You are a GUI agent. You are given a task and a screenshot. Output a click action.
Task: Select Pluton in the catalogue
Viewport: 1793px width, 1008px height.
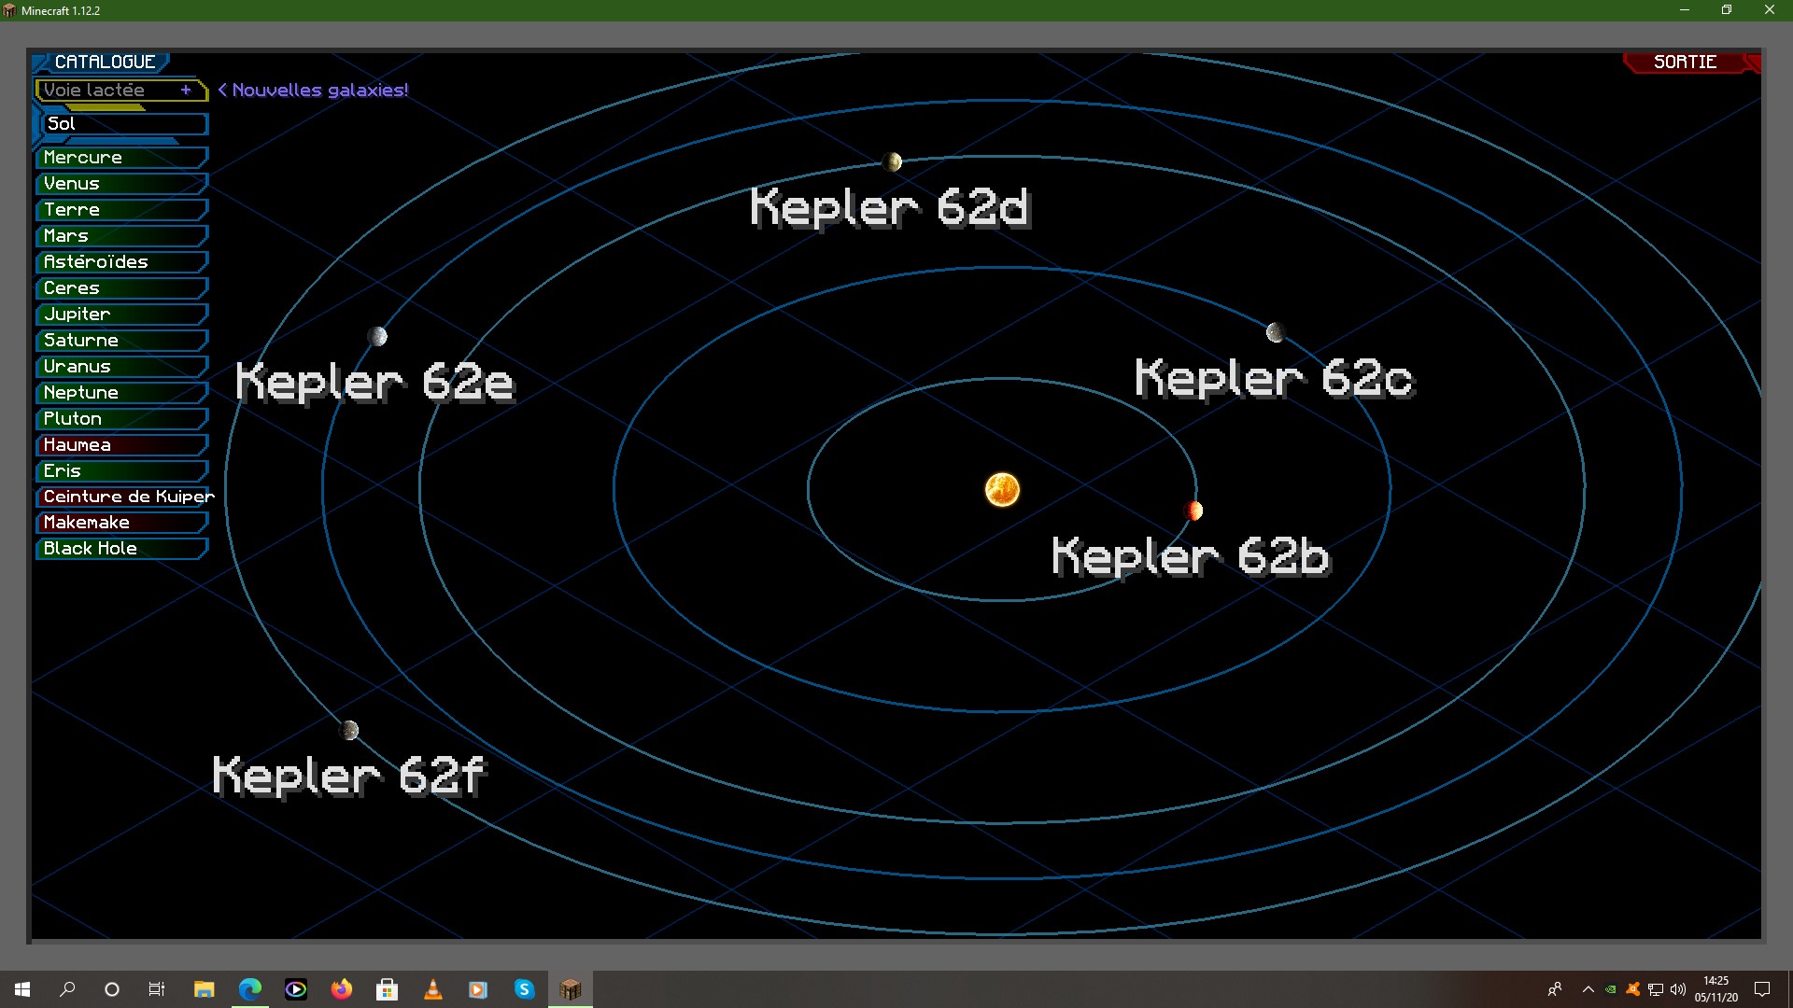click(121, 418)
